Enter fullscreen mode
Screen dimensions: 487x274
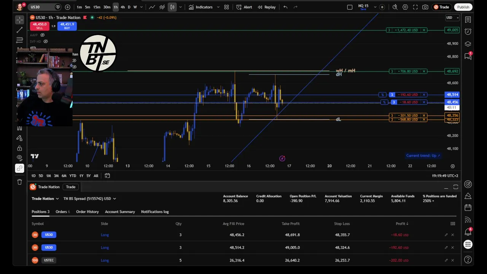415,7
